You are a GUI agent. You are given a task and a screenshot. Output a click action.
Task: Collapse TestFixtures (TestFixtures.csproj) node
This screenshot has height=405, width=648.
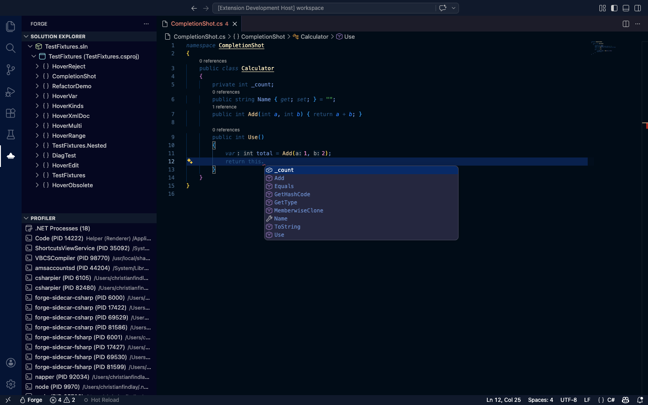click(x=34, y=56)
